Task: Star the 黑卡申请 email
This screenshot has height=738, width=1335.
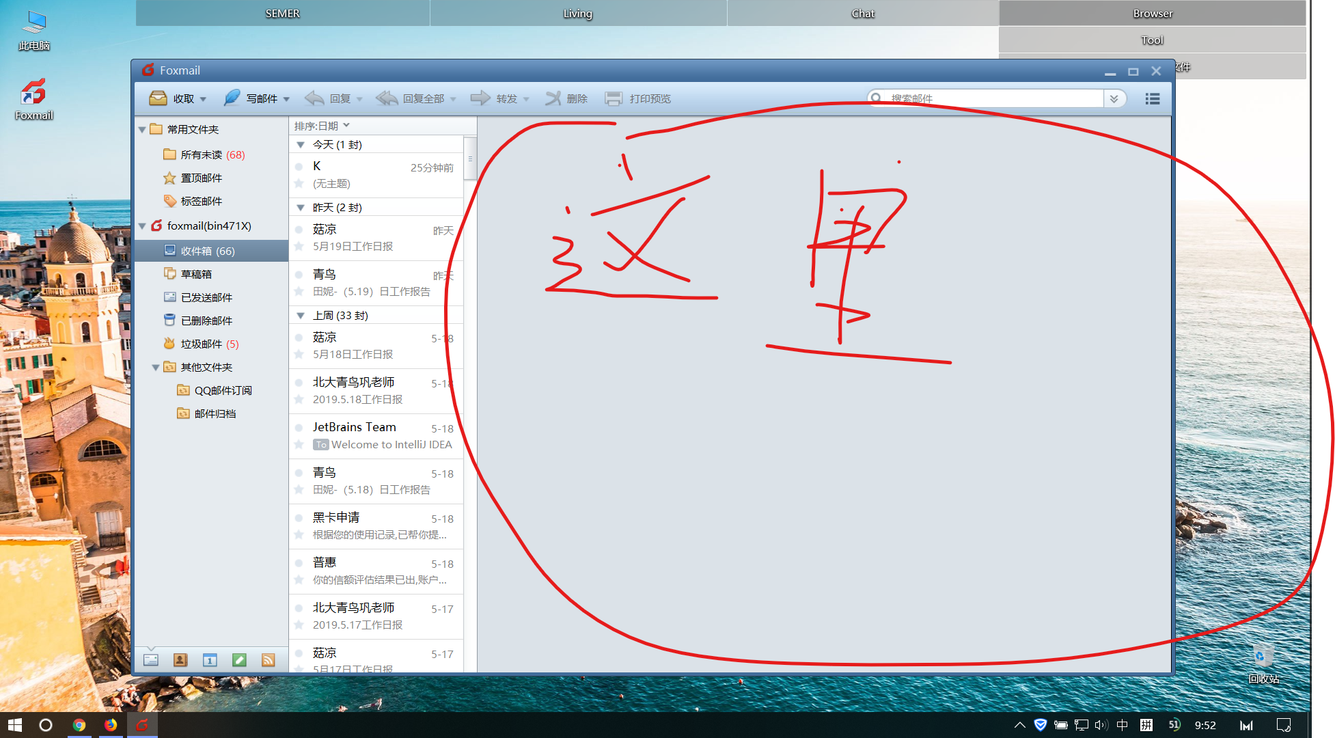Action: point(299,534)
